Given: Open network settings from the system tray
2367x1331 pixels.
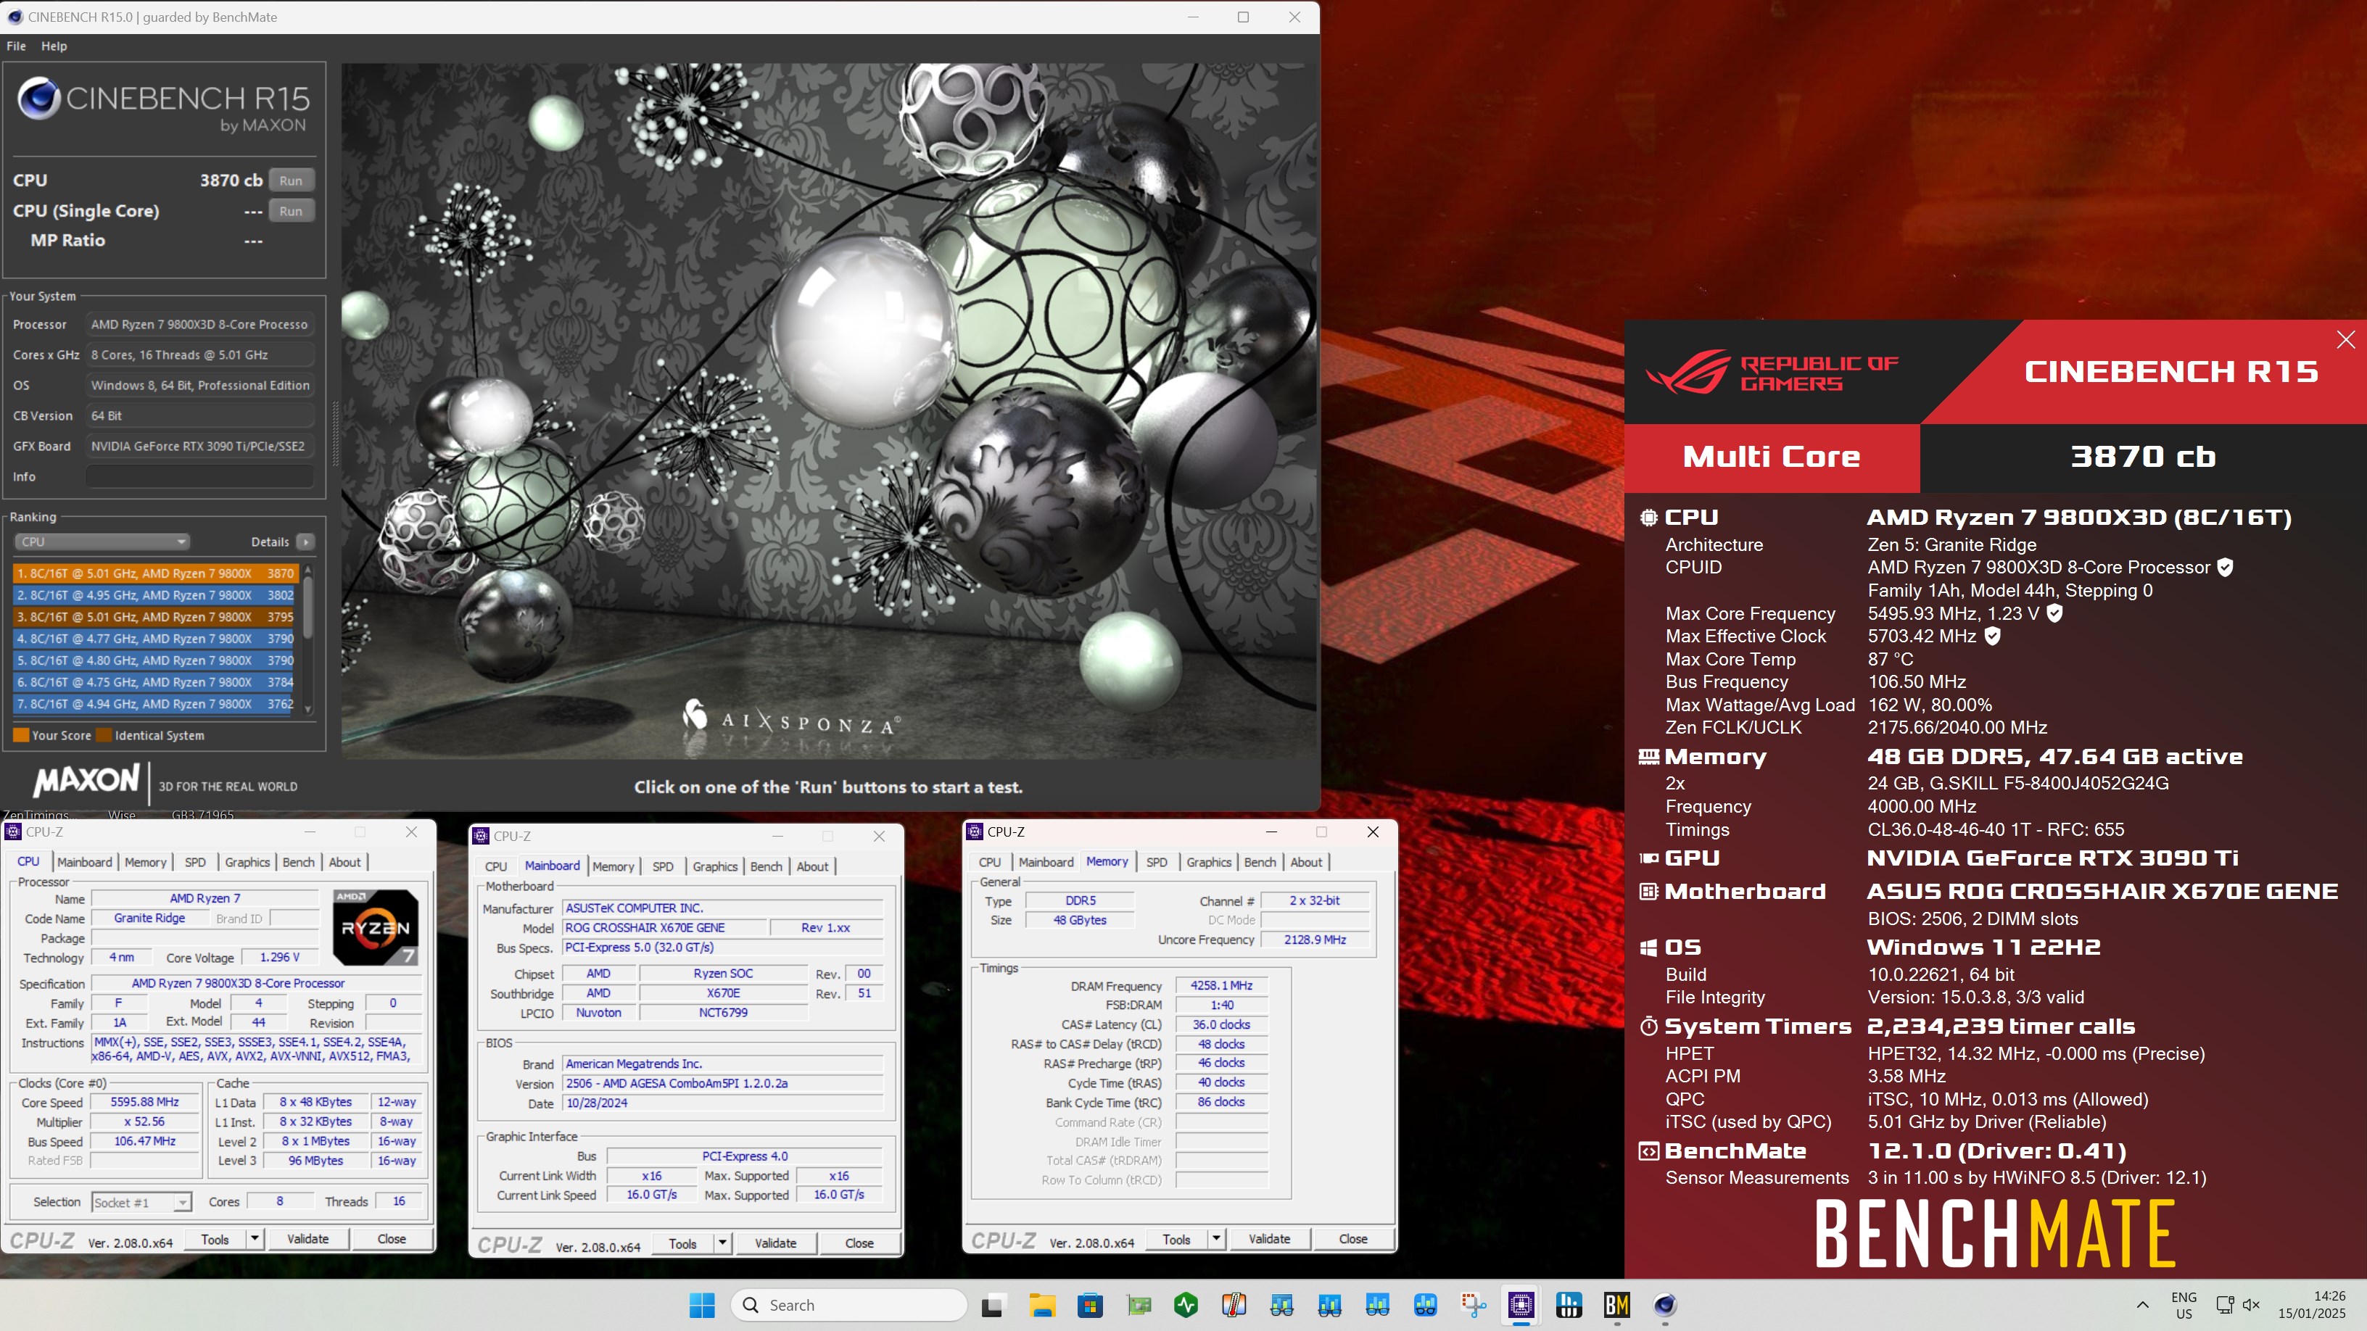Looking at the screenshot, I should tap(2225, 1306).
